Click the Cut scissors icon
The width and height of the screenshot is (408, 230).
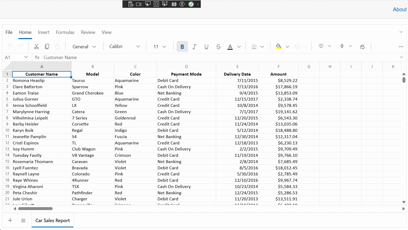tap(36, 46)
